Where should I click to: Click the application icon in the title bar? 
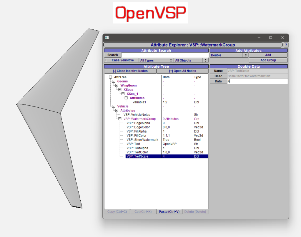pos(107,38)
